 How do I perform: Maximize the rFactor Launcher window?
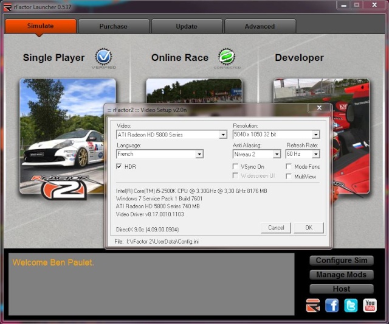(x=357, y=5)
